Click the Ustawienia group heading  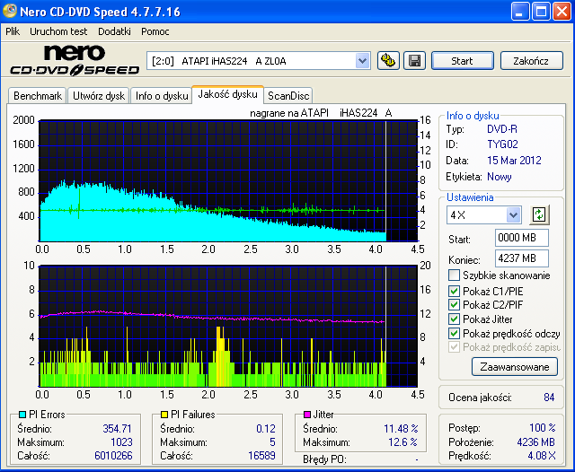[470, 197]
